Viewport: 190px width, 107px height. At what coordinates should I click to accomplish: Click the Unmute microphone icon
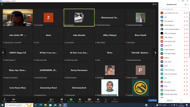(x=4, y=100)
